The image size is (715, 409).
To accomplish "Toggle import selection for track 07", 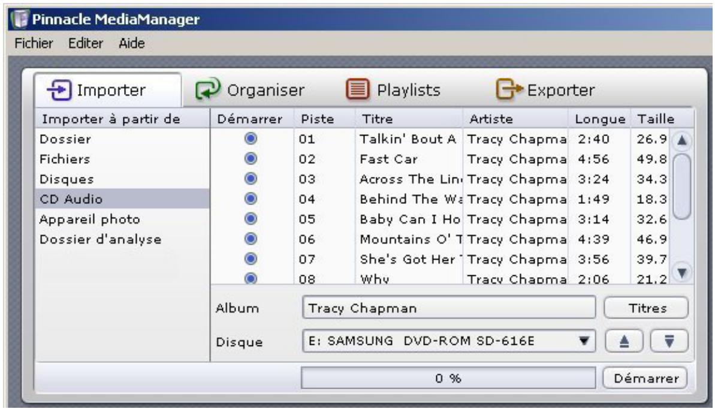I will click(251, 259).
